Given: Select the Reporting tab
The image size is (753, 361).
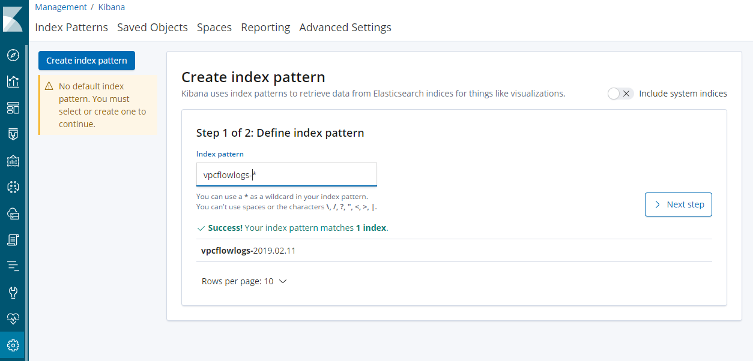Looking at the screenshot, I should coord(265,28).
